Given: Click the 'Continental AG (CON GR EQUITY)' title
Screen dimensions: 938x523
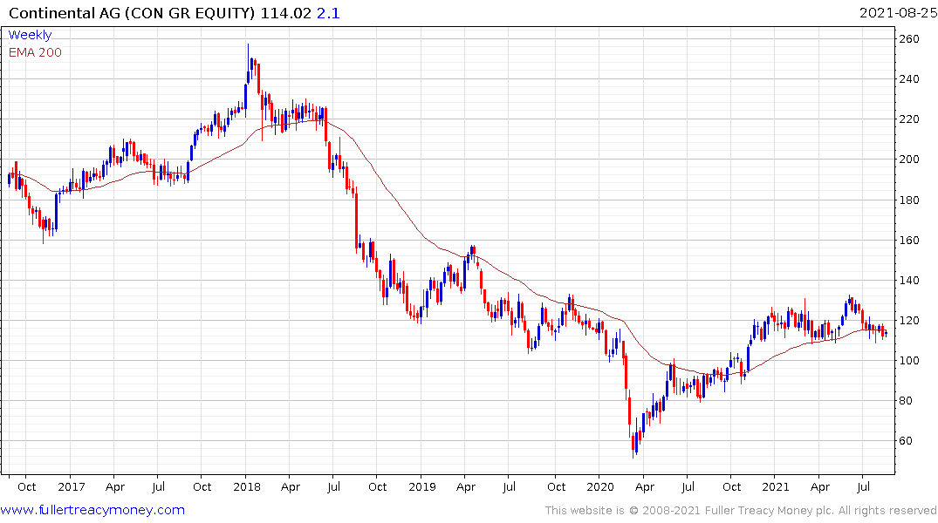Looking at the screenshot, I should click(132, 13).
